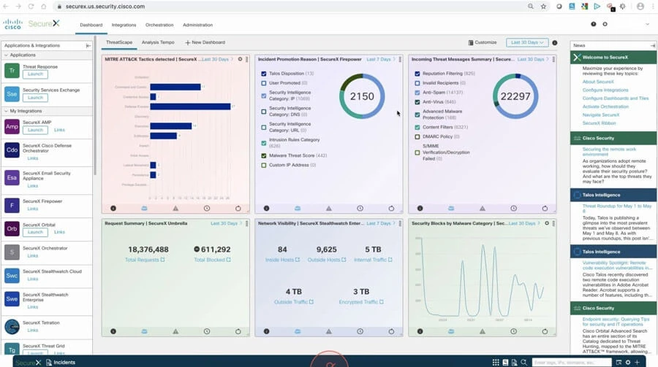Image resolution: width=658 pixels, height=367 pixels.
Task: Open gear settings on Security Blocks tile
Action: pyautogui.click(x=547, y=223)
